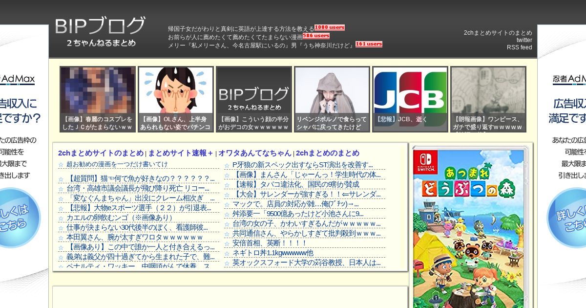Open 英オックスフォード大学の苅谷教授 headline
Screen dimensions: 586x308
point(307,263)
